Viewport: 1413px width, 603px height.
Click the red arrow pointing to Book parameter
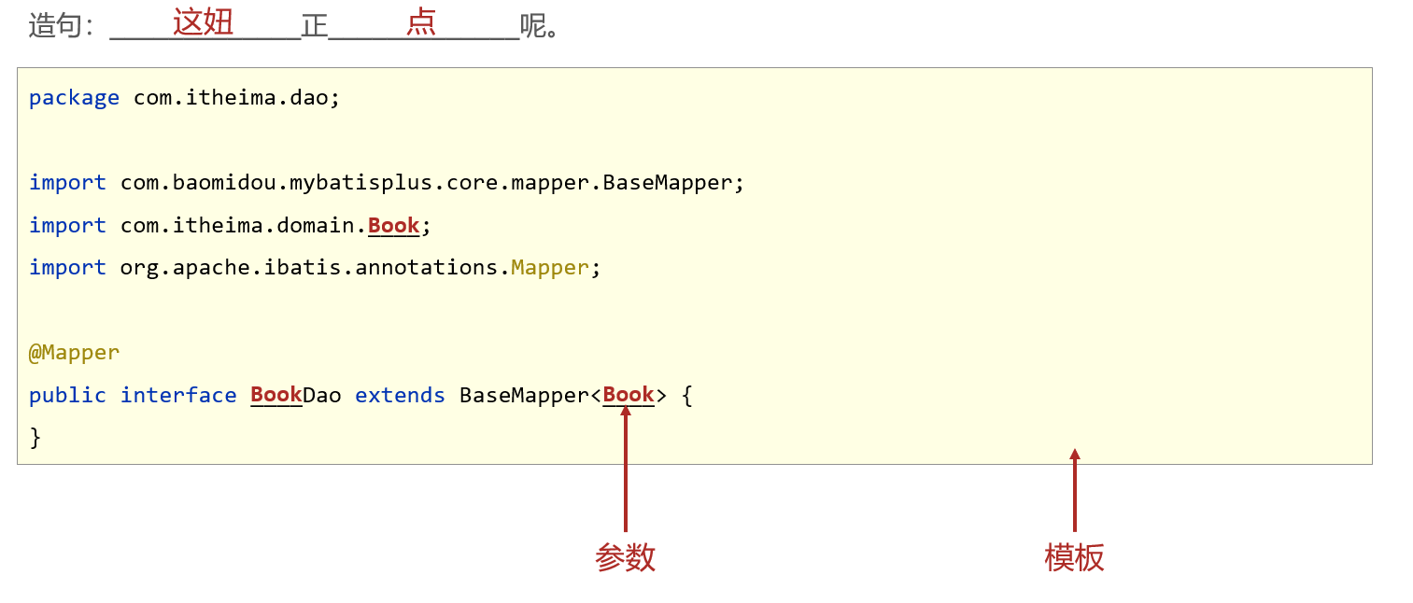point(626,468)
